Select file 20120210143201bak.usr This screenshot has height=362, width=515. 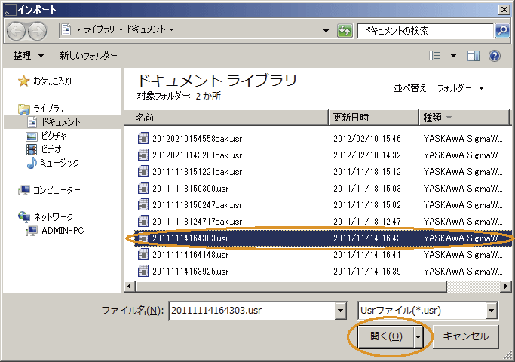coord(197,155)
